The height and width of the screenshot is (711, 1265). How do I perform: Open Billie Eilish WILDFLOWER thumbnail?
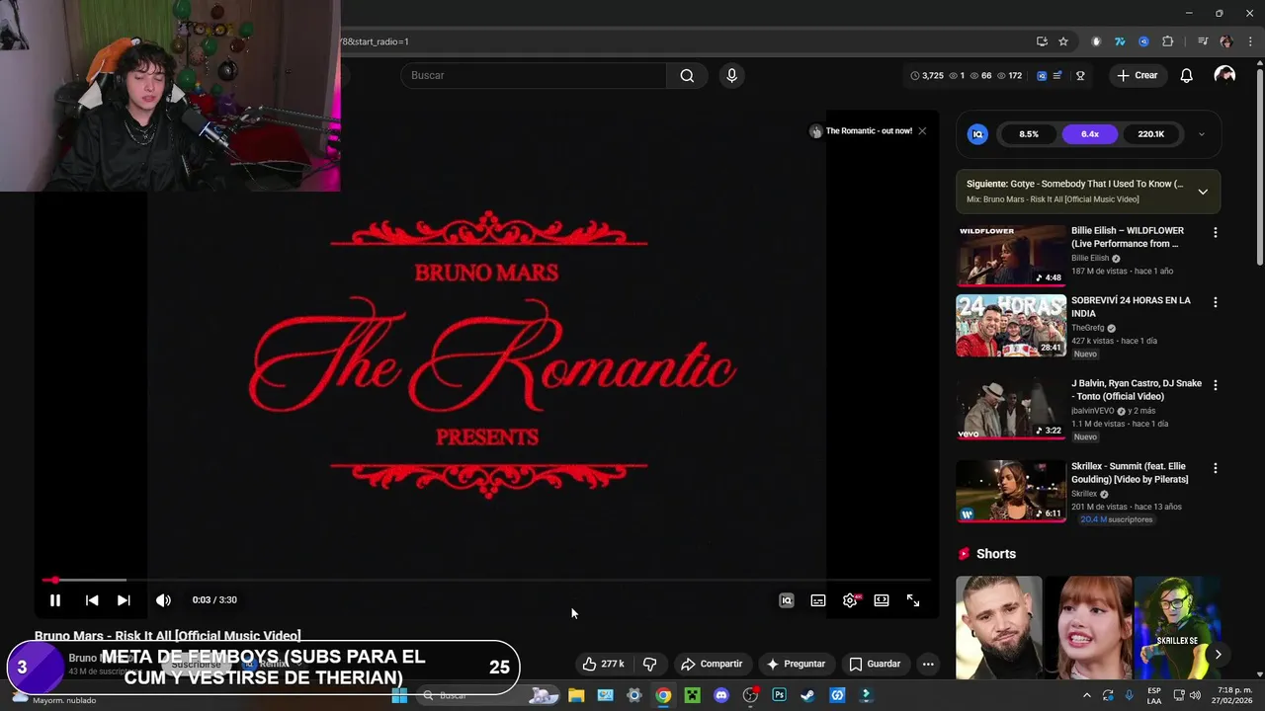pos(1011,256)
